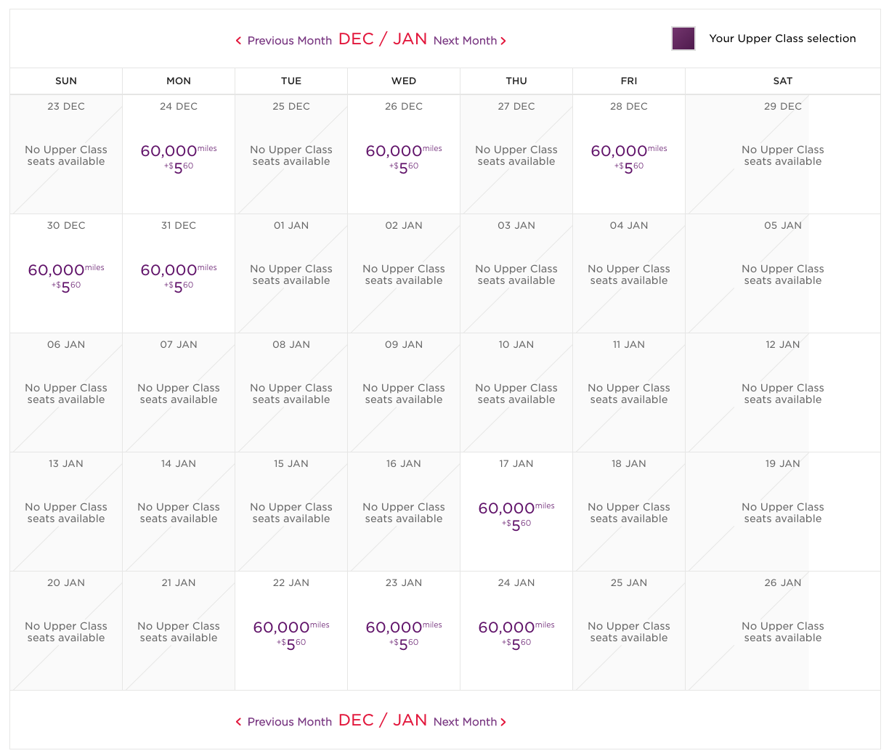Open the top Next Month link

[x=465, y=41]
